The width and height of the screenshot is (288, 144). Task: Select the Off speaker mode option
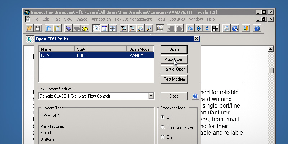(163, 117)
